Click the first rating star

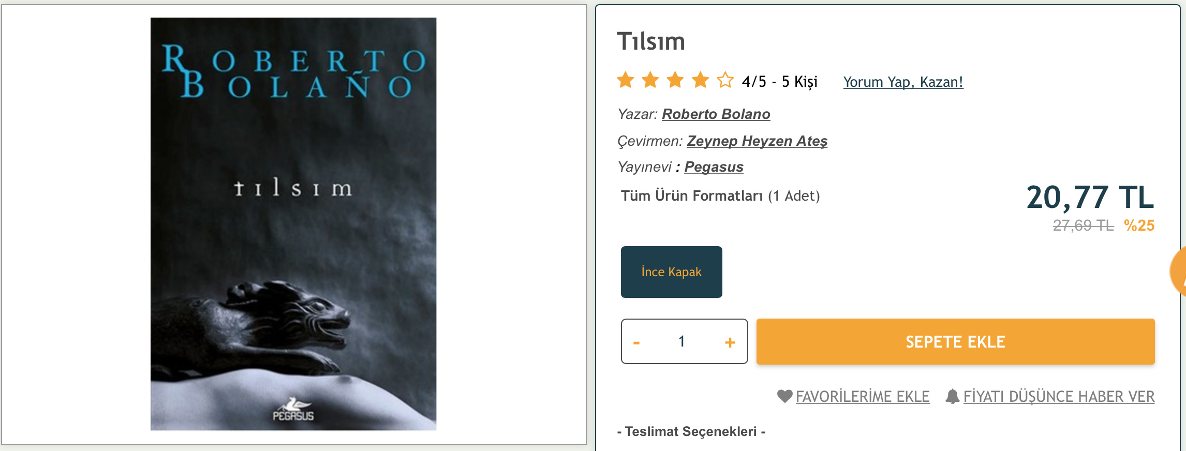click(x=626, y=81)
